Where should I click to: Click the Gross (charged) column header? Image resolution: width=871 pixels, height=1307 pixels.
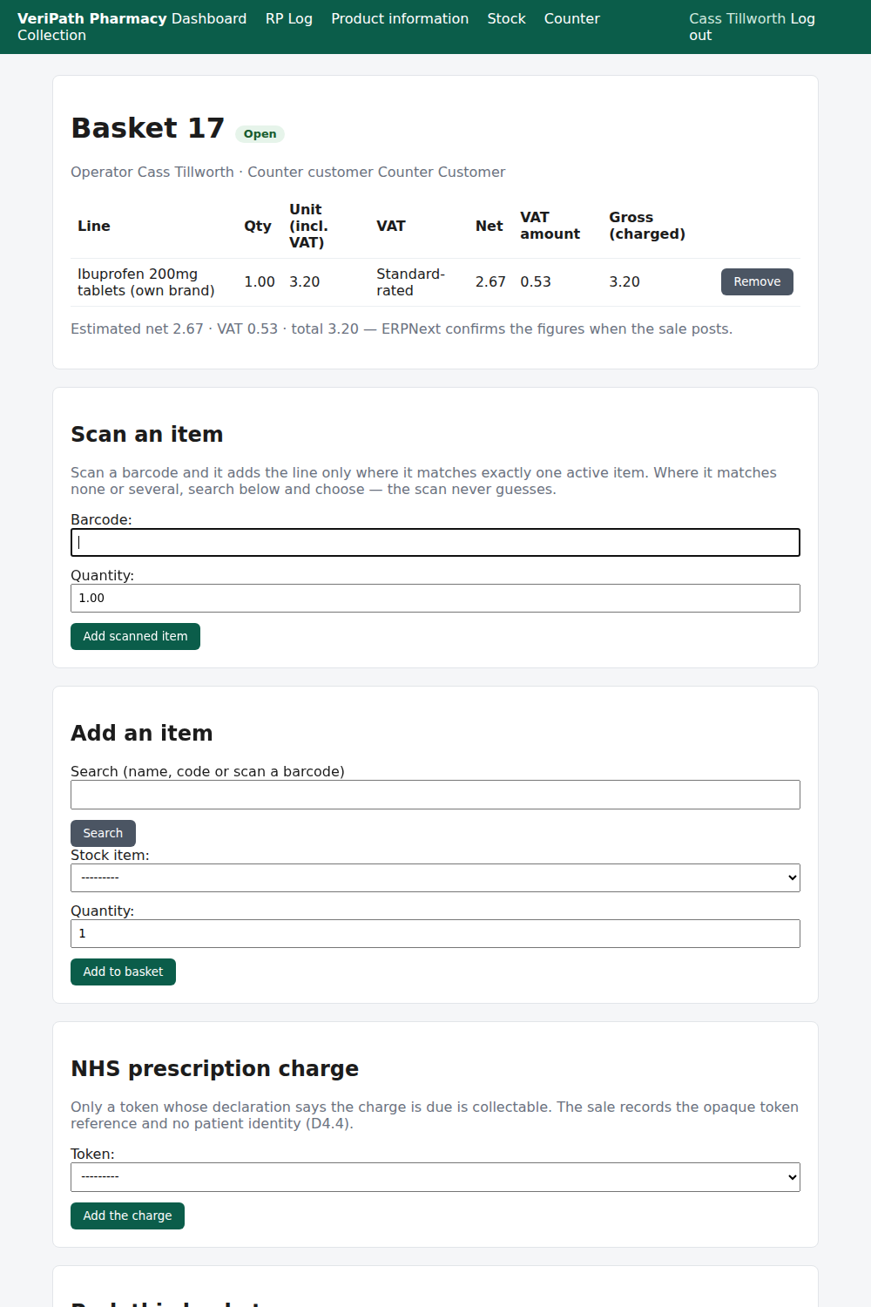(x=647, y=226)
